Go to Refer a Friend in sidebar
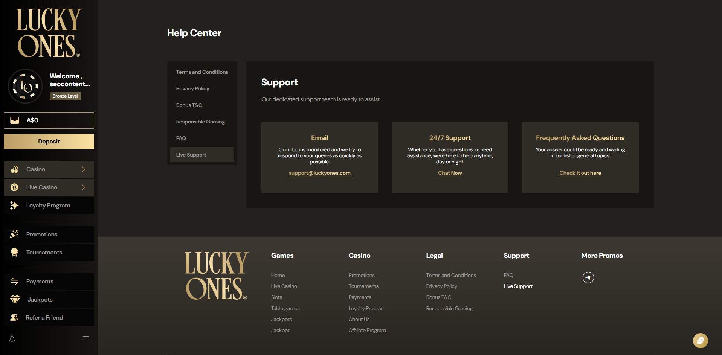The height and width of the screenshot is (355, 722). (x=49, y=317)
